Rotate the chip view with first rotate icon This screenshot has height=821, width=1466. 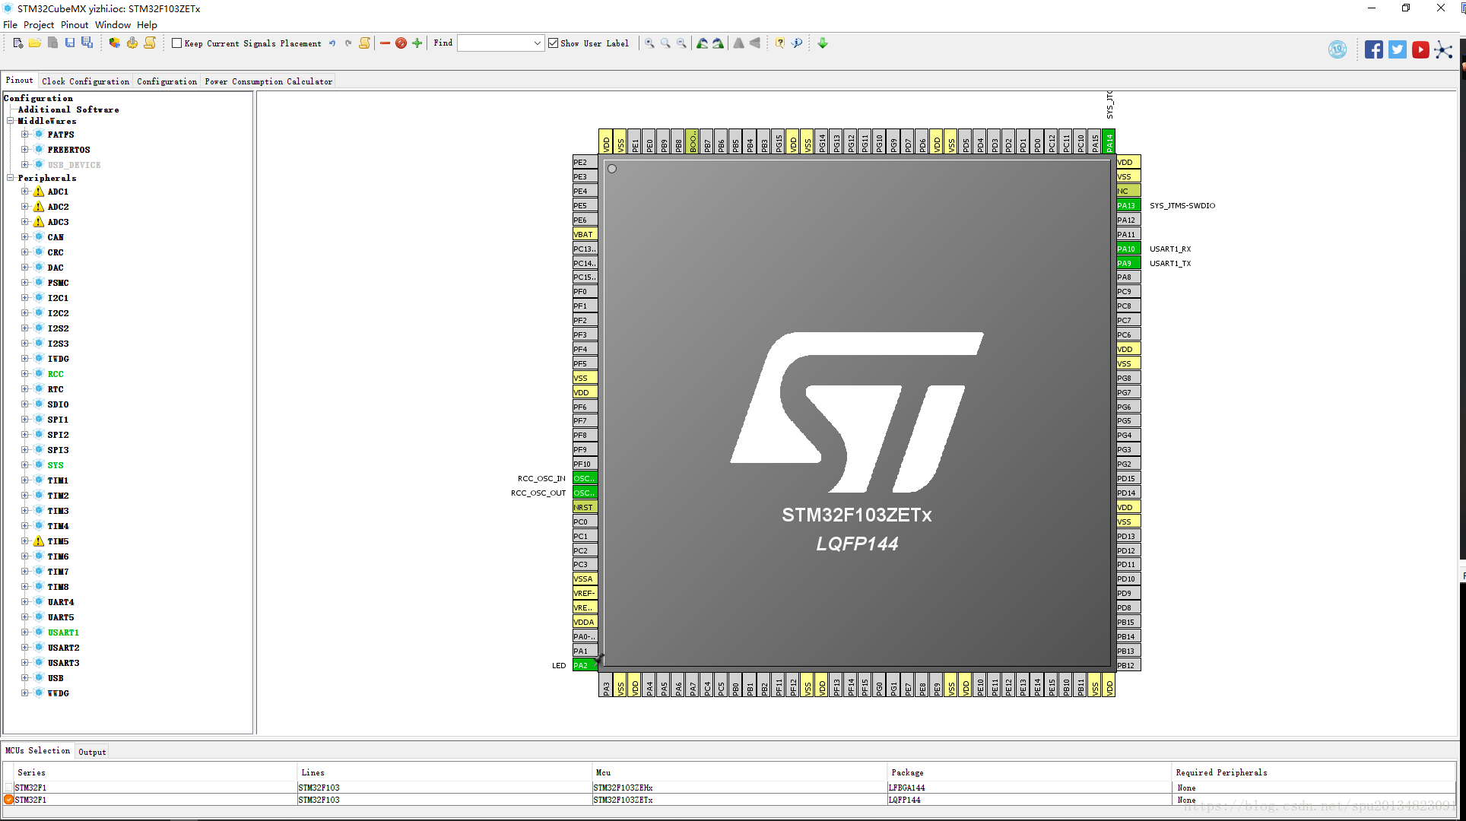click(702, 43)
